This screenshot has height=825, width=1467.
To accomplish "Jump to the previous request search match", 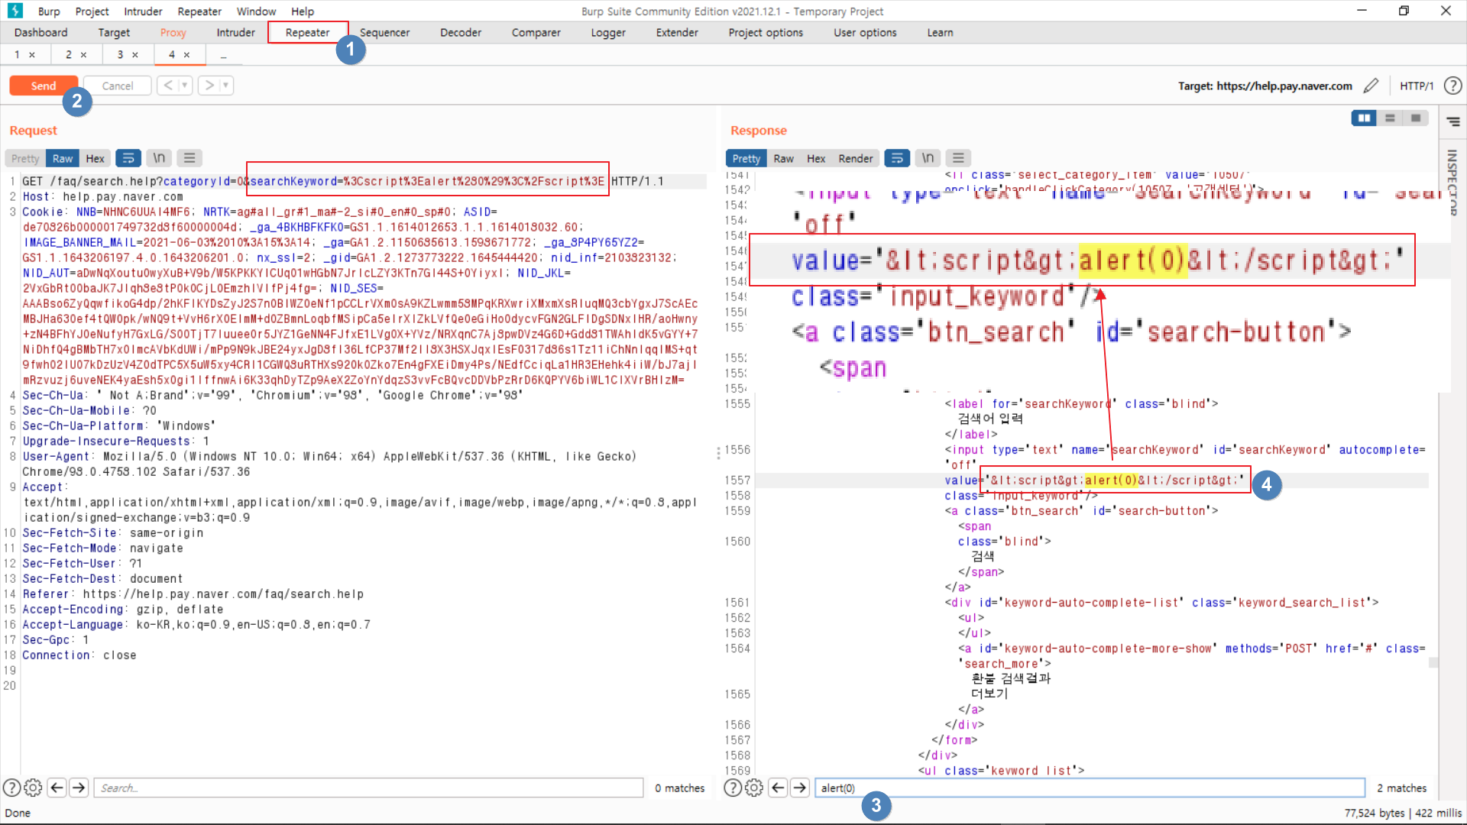I will [x=57, y=788].
